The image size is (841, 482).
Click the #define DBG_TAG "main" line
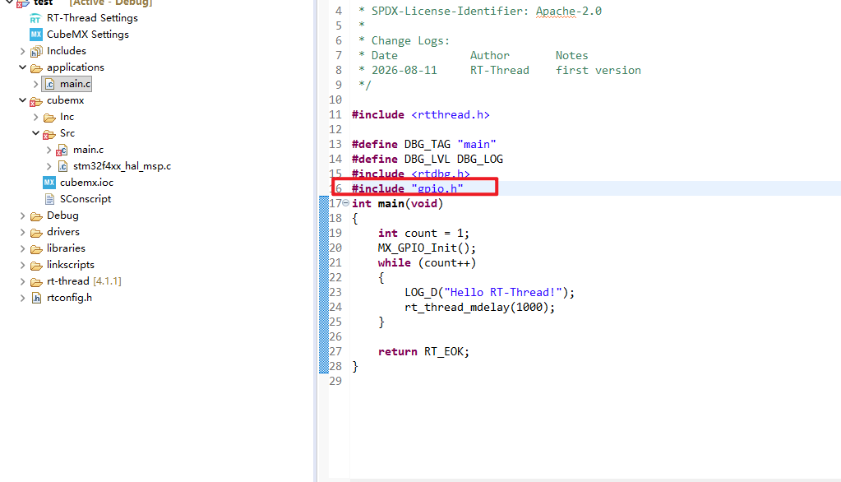(x=423, y=145)
